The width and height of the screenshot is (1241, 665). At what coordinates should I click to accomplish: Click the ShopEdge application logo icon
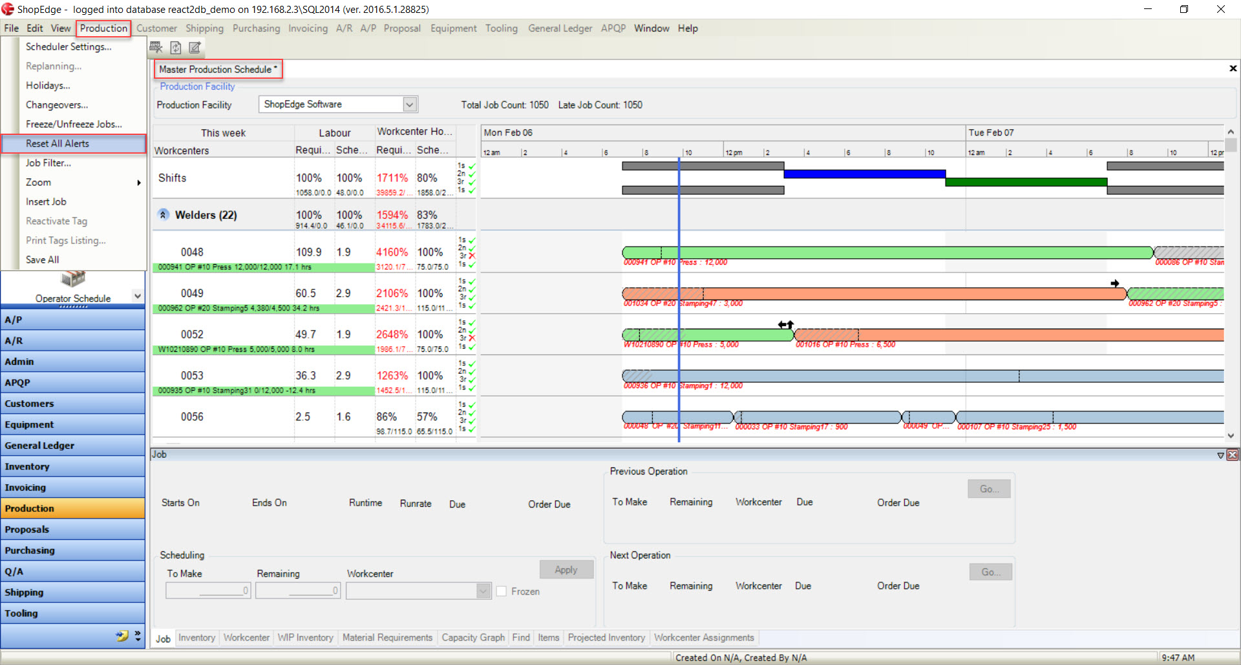click(x=8, y=9)
